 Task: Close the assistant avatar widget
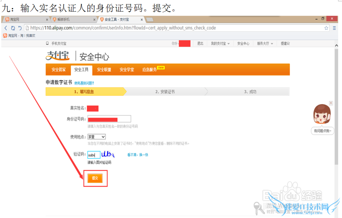pyautogui.click(x=331, y=103)
